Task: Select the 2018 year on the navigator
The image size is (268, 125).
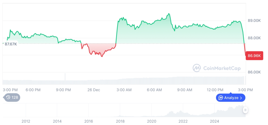Action: click(x=120, y=121)
